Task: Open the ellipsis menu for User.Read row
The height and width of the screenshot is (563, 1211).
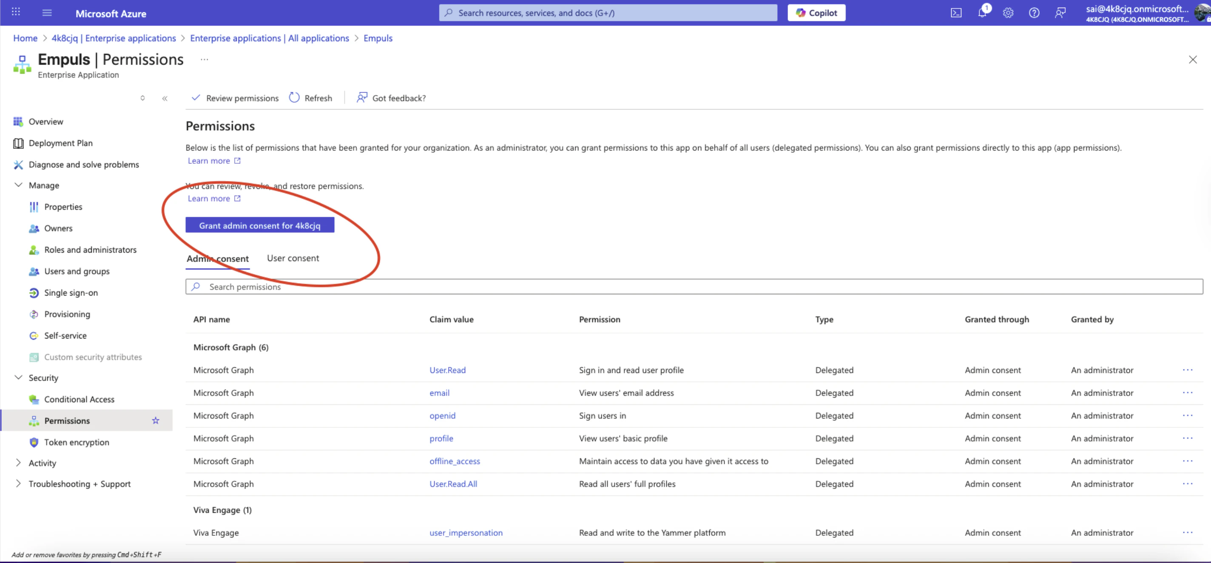Action: (1188, 370)
